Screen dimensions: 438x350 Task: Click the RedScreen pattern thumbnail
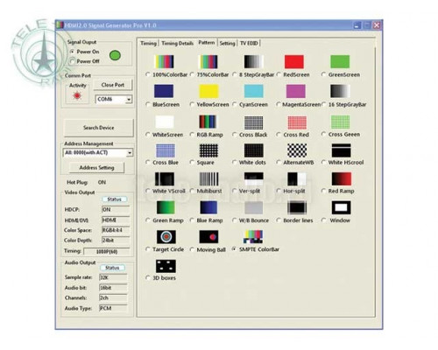pyautogui.click(x=294, y=61)
